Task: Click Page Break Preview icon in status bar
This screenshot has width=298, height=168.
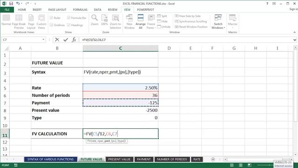Action: tap(250, 165)
